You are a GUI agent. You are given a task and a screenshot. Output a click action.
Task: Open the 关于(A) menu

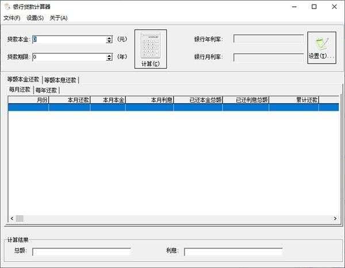(59, 18)
